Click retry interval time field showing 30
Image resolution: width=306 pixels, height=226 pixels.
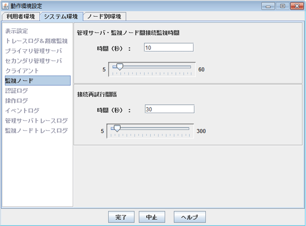170,109
